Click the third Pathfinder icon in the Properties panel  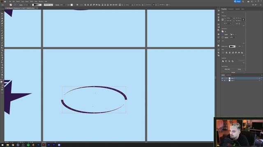click(229, 61)
